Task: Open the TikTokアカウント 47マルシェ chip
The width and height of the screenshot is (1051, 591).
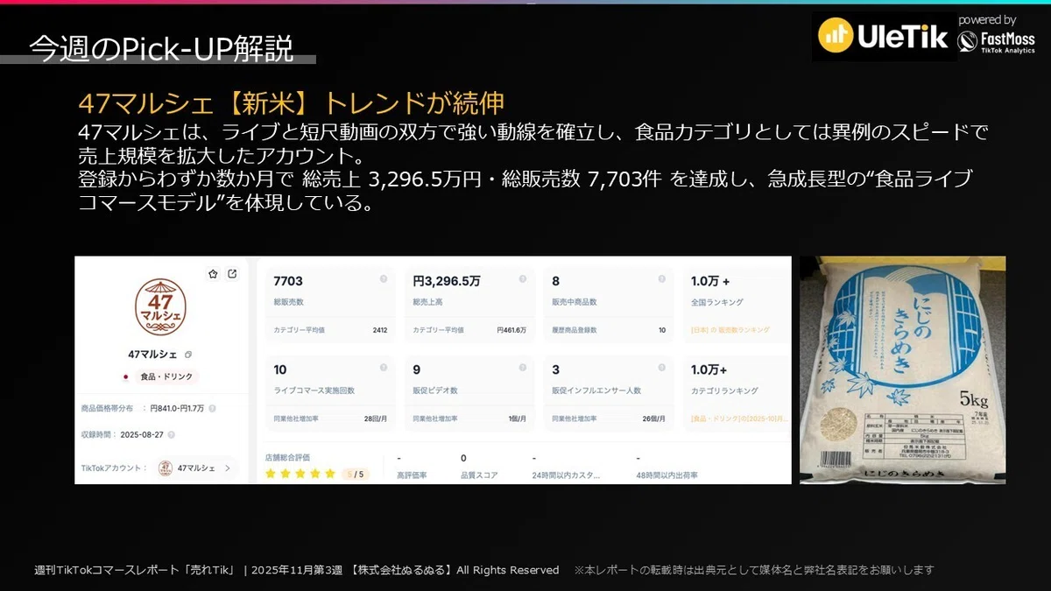Action: point(197,468)
